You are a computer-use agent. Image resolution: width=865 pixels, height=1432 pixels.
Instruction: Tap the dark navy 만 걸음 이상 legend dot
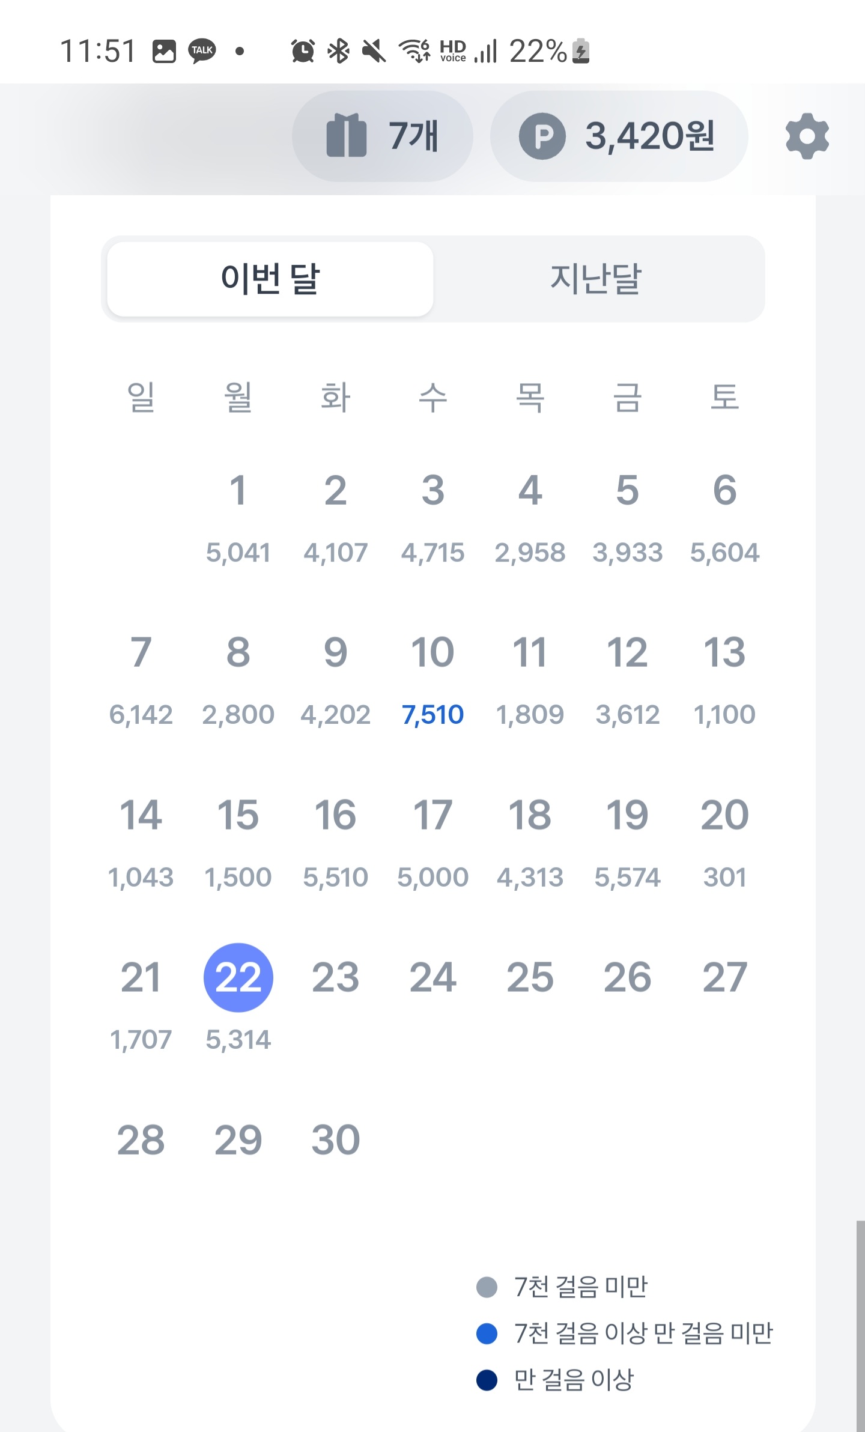487,1380
